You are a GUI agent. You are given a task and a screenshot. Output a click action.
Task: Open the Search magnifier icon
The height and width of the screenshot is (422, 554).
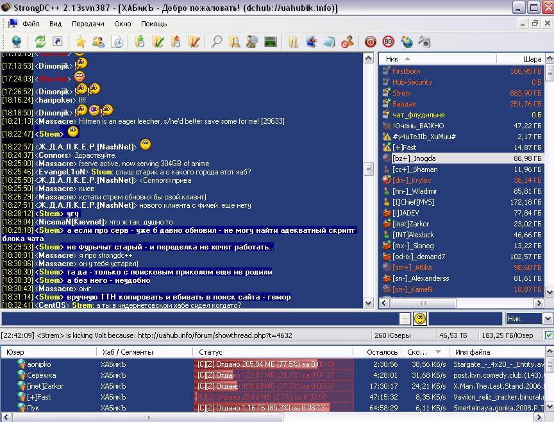217,42
